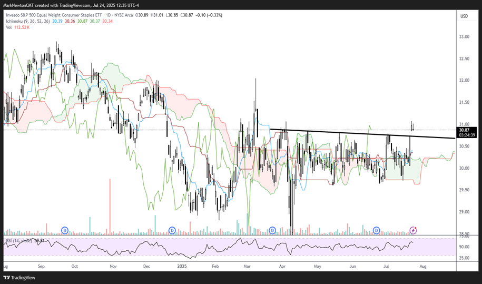Click the dividend D marker near September
Screen dimensions: 482x284
65,230
